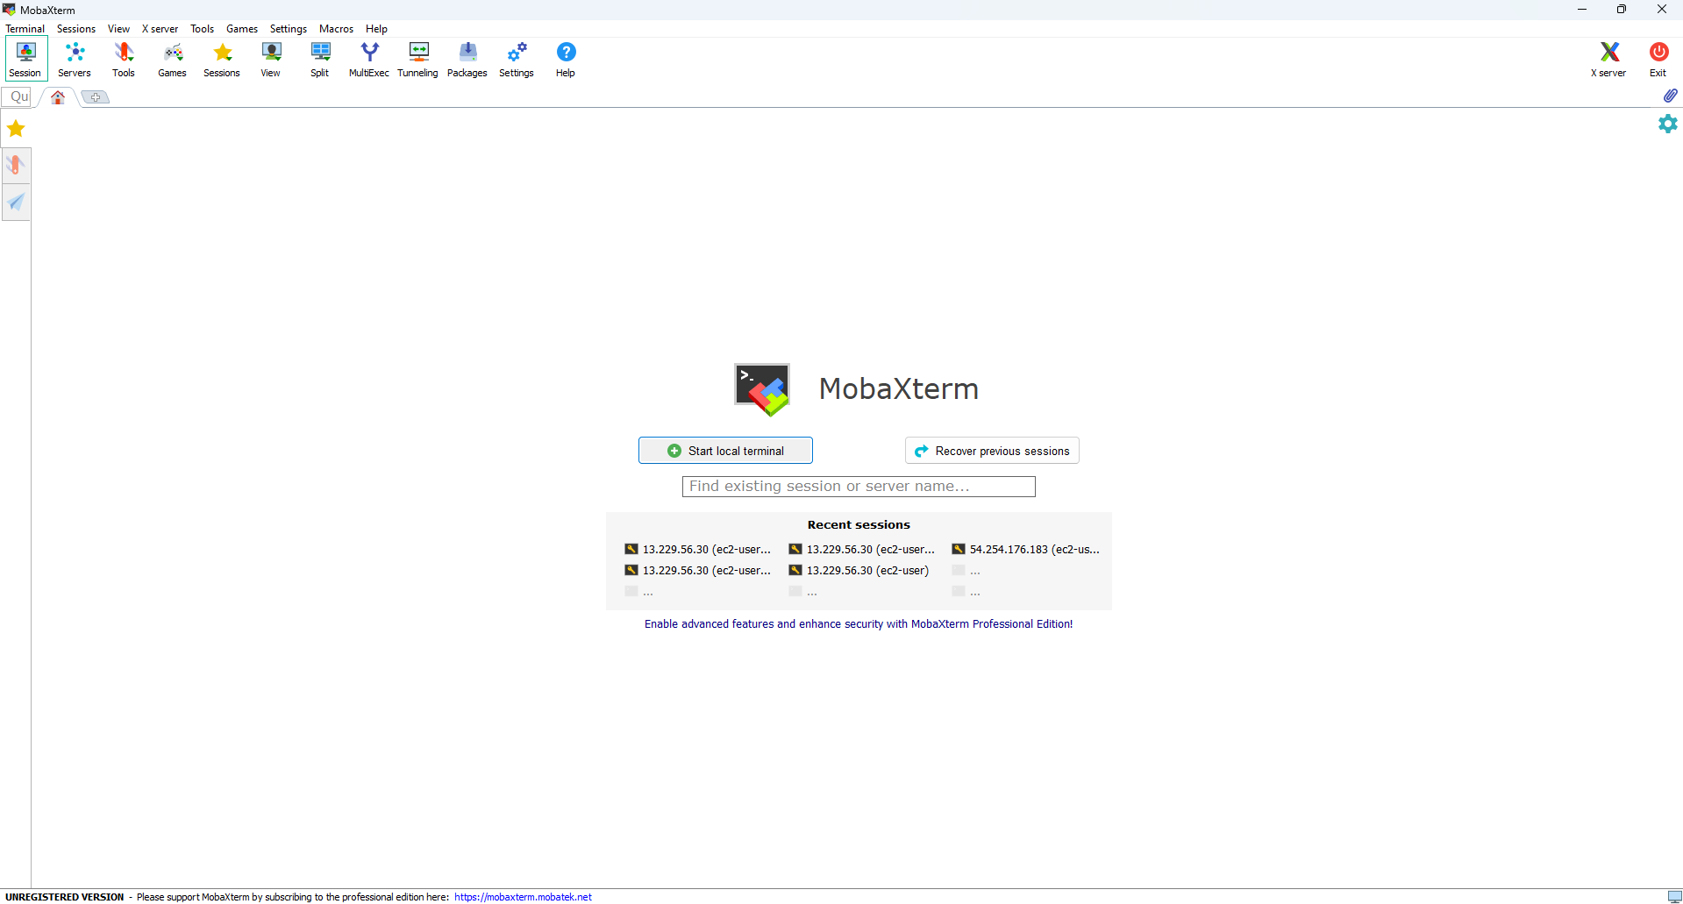The height and width of the screenshot is (904, 1683).
Task: Click the Servers toolbar icon
Action: click(x=75, y=60)
